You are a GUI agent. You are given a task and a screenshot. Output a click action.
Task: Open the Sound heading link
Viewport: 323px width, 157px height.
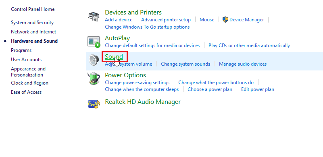(x=114, y=57)
